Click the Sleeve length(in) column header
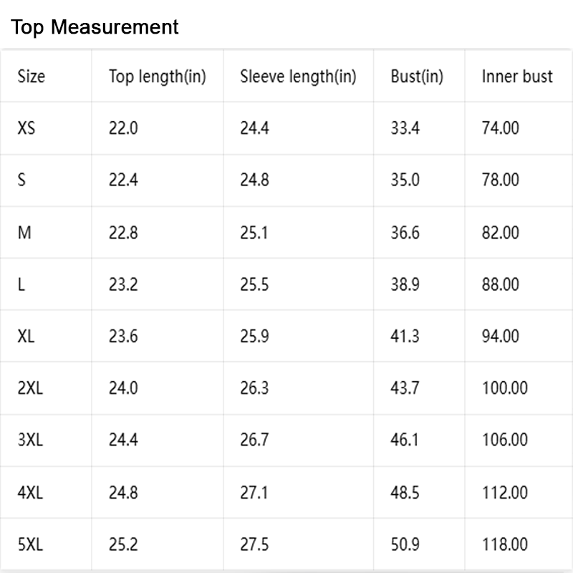573x573 pixels. point(298,77)
